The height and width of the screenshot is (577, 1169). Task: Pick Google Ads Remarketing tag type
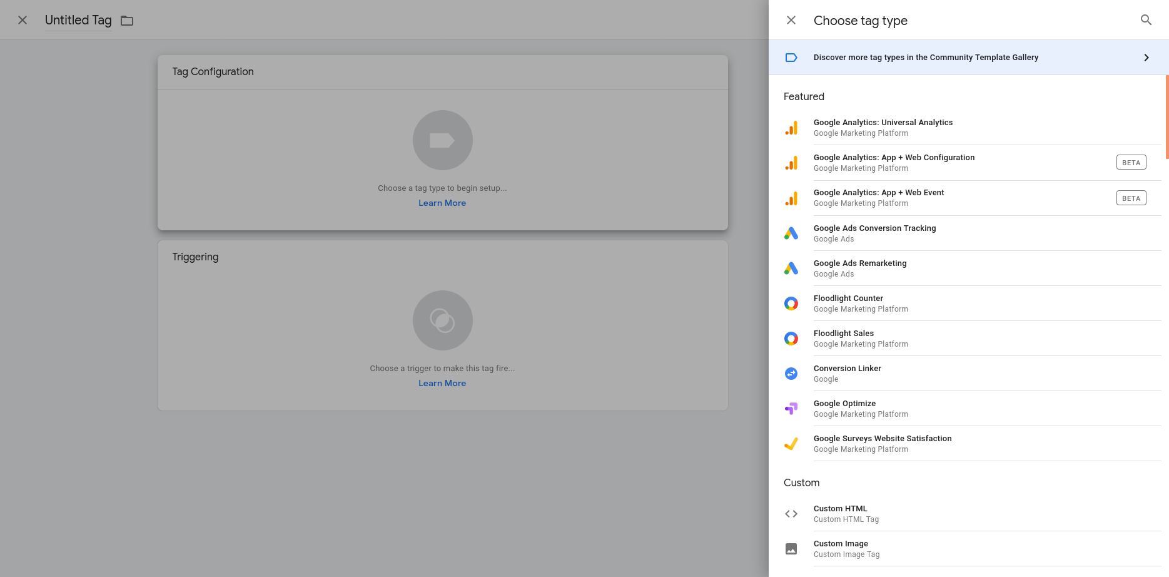click(860, 268)
